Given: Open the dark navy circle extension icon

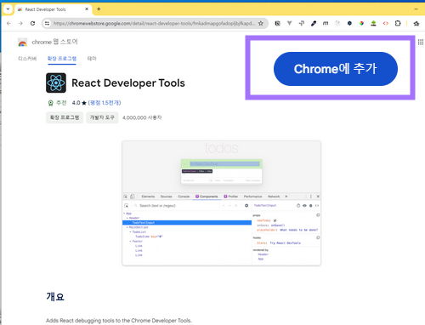Looking at the screenshot, I should pyautogui.click(x=349, y=23).
